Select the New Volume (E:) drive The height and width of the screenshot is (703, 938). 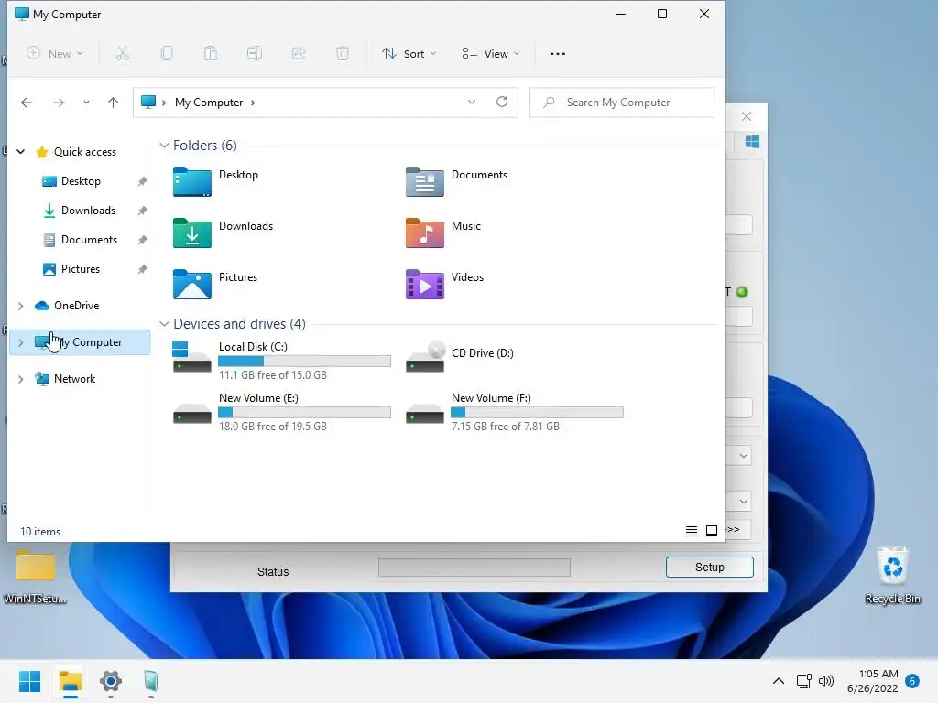pyautogui.click(x=281, y=412)
